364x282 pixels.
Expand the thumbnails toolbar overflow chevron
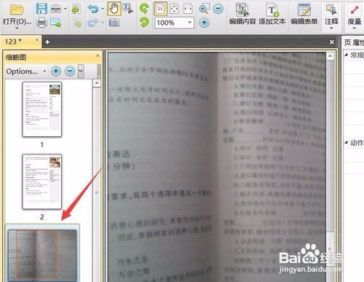click(81, 71)
